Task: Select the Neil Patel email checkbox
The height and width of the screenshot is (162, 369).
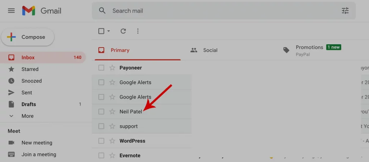Action: pyautogui.click(x=101, y=112)
